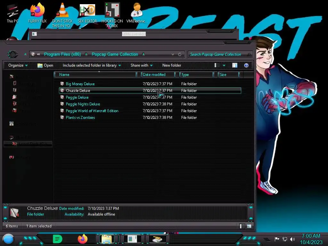The width and height of the screenshot is (328, 246).
Task: Open the VLC cone desktop shortcut
Action: point(62,15)
